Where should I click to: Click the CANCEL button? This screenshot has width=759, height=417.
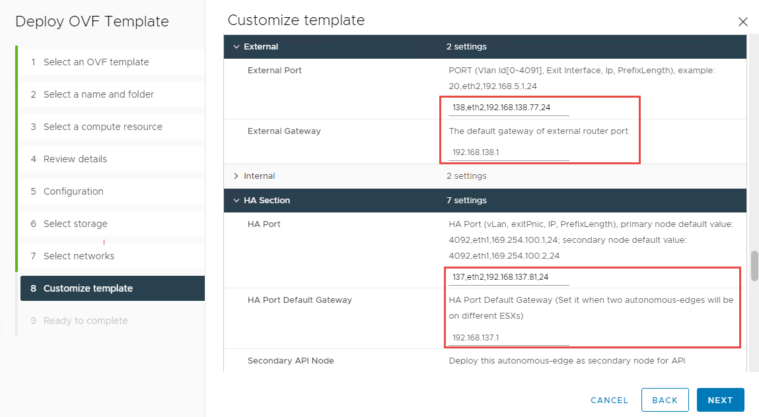pyautogui.click(x=609, y=400)
